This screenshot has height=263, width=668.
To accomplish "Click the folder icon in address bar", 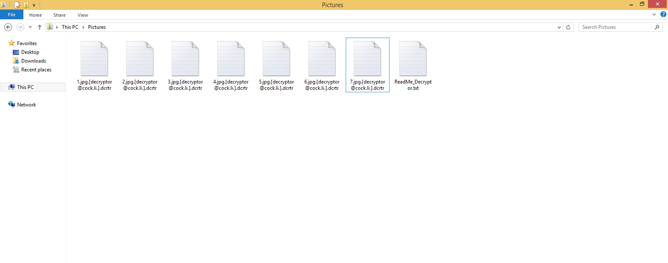I will coord(50,27).
